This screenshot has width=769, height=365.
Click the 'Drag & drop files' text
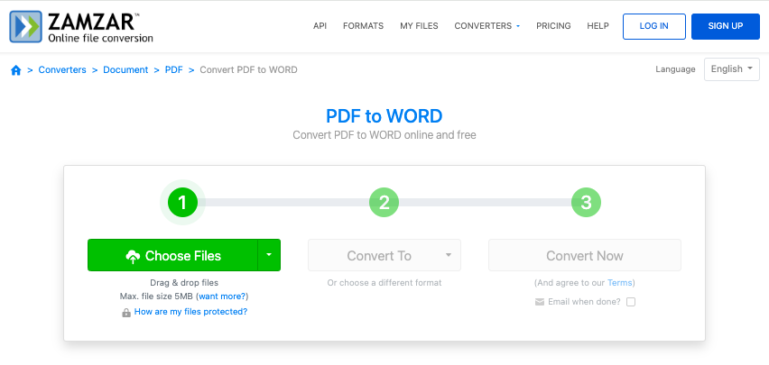point(184,283)
